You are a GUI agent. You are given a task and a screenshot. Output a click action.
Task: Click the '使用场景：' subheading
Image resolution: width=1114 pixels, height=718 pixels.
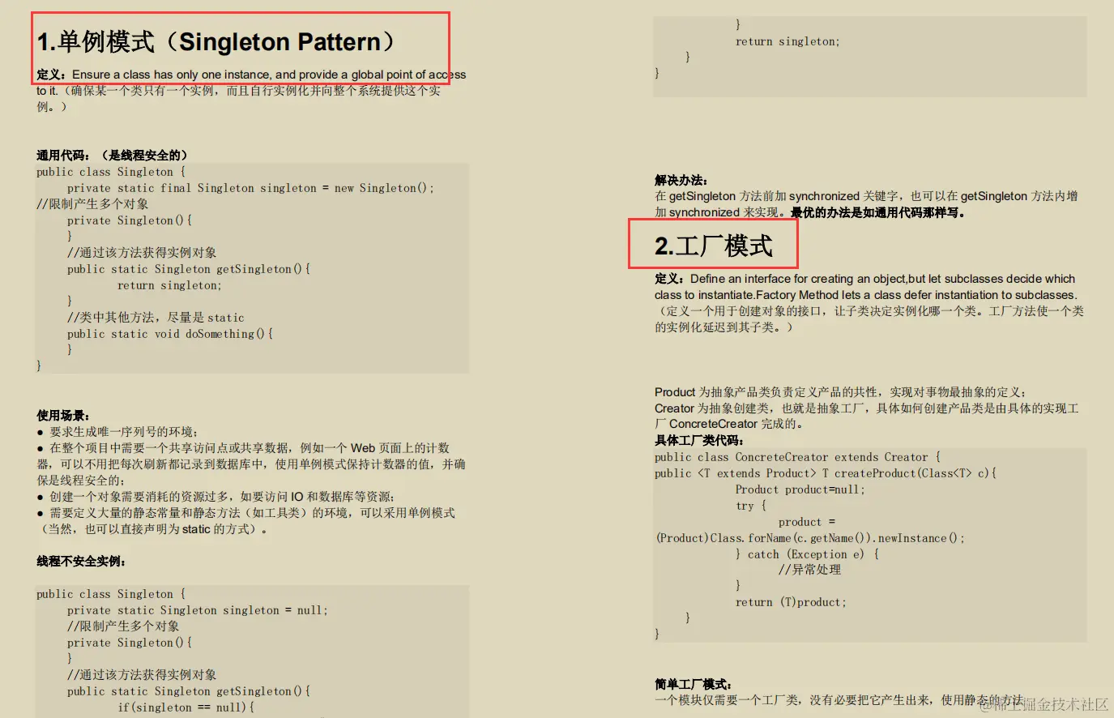63,415
